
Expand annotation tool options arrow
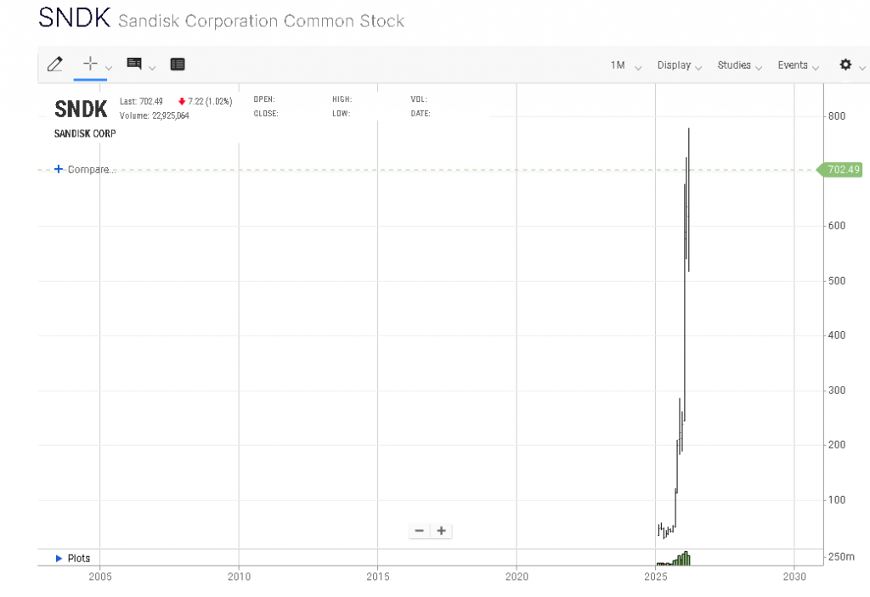(x=152, y=67)
